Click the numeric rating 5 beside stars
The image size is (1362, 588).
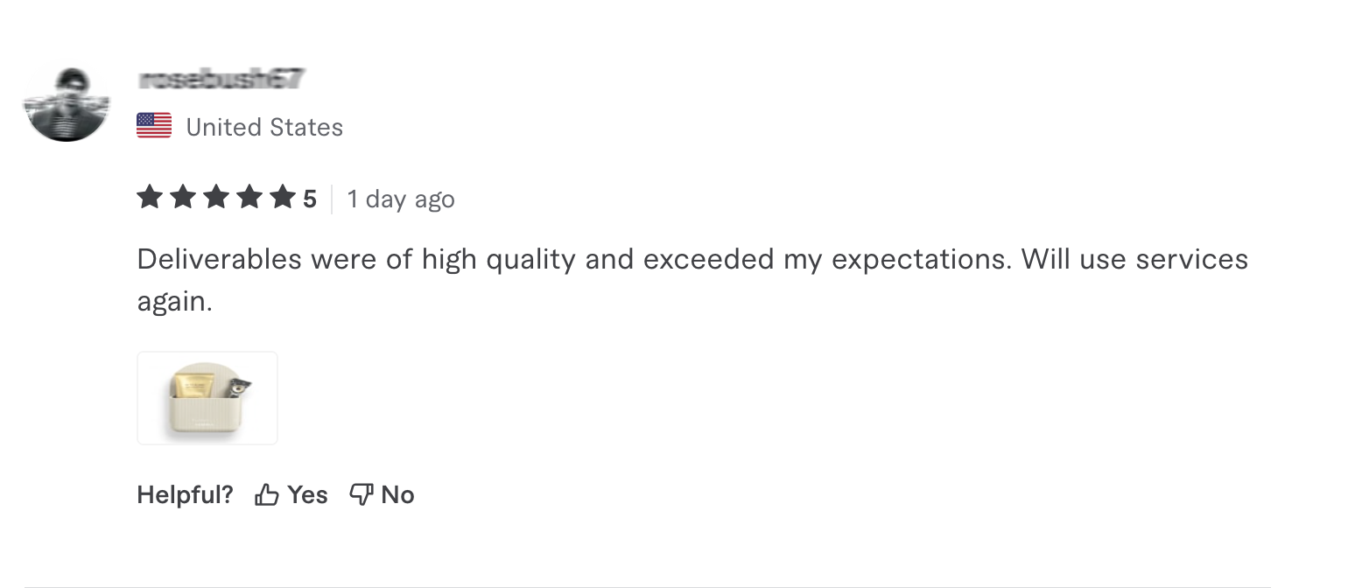[310, 199]
